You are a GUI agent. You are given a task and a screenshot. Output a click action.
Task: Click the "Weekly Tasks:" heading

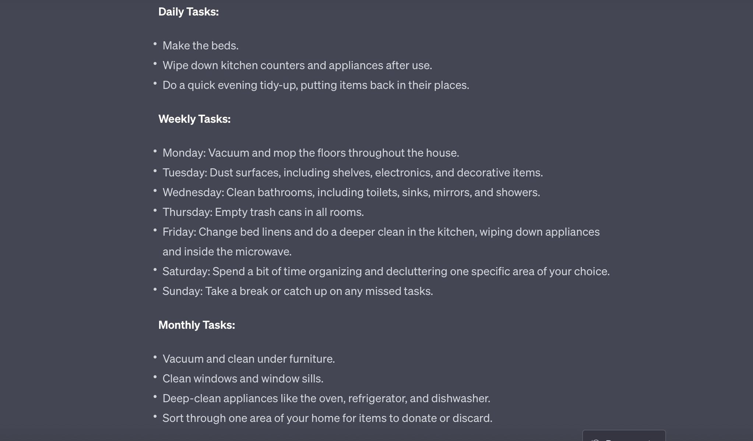pyautogui.click(x=194, y=119)
